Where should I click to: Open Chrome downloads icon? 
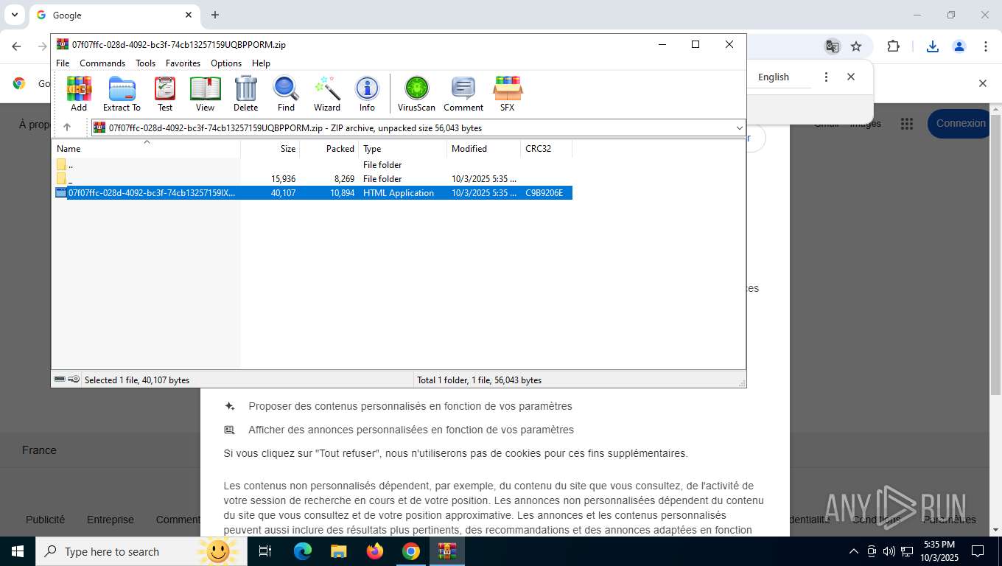pyautogui.click(x=933, y=46)
